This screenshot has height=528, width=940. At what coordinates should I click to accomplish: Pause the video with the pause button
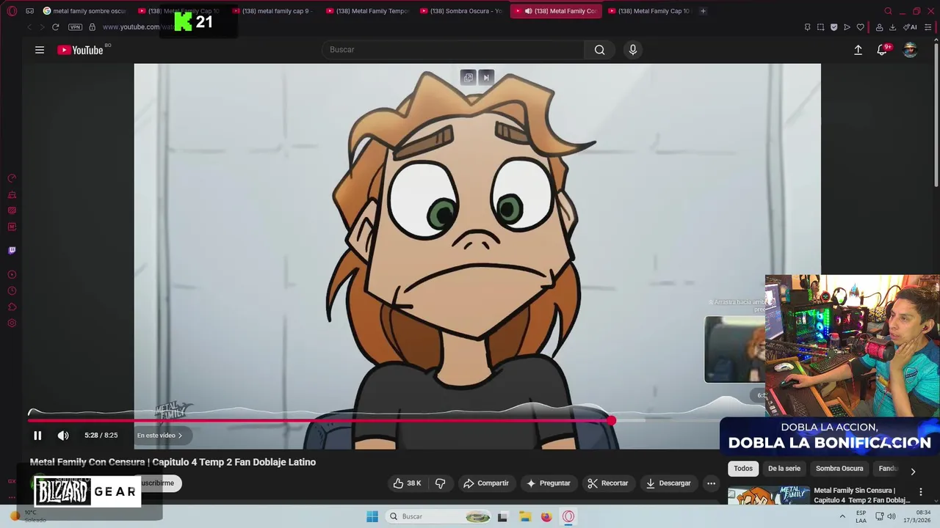[37, 436]
